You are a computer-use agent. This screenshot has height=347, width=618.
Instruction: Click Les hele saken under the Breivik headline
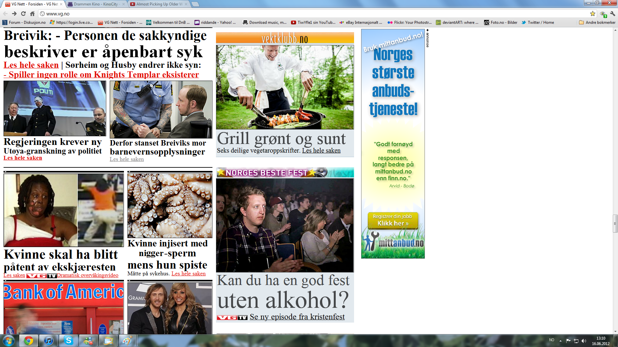tap(31, 65)
